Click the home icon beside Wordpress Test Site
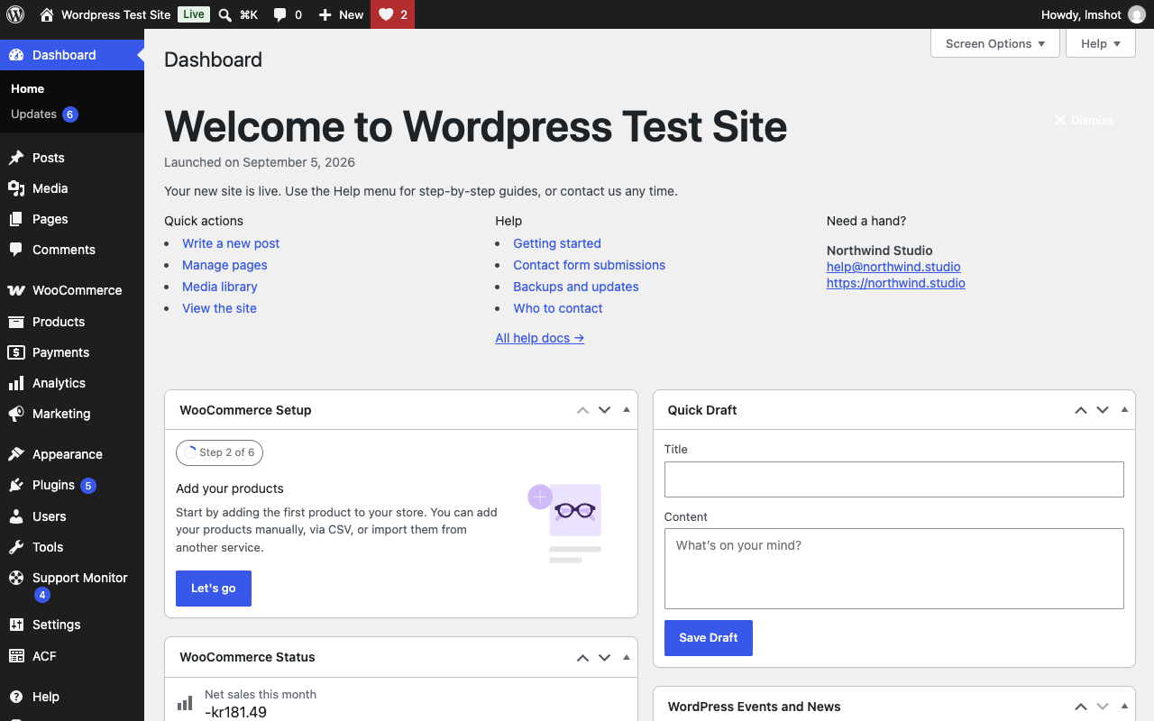The height and width of the screenshot is (721, 1154). (47, 14)
